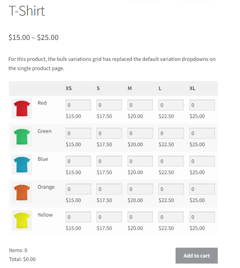Open the orange T-shirt image
The image size is (240, 268).
(x=22, y=192)
